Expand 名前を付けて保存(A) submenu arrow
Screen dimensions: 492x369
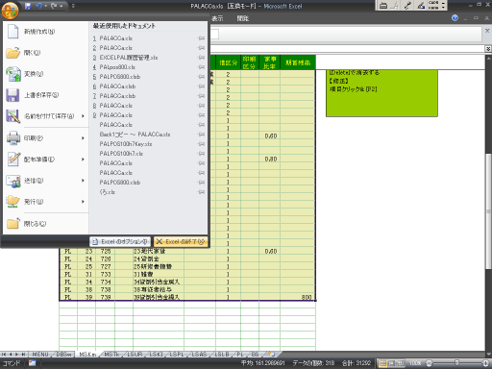[x=83, y=116]
